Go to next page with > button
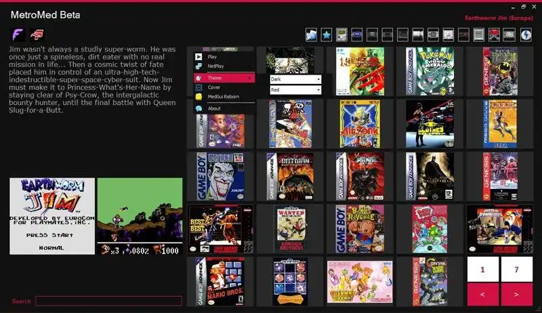Screen dimensions: 542x313 [517, 295]
